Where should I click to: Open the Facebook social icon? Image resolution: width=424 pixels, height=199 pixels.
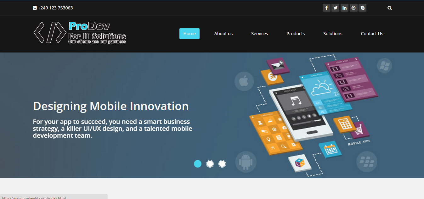326,8
